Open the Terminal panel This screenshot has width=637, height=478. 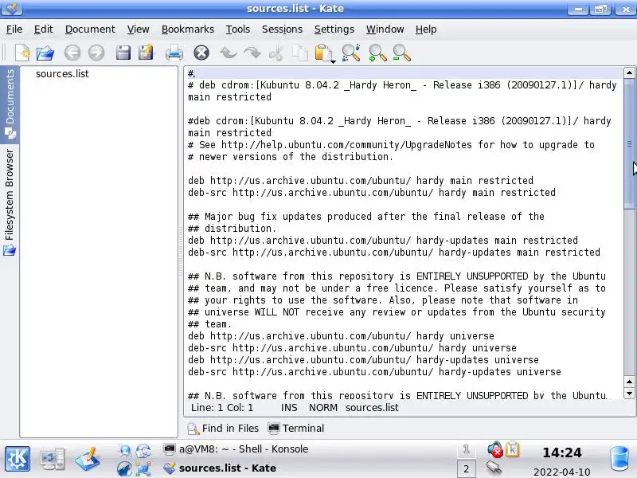296,428
